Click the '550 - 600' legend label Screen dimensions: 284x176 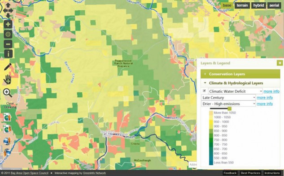(x=220, y=158)
